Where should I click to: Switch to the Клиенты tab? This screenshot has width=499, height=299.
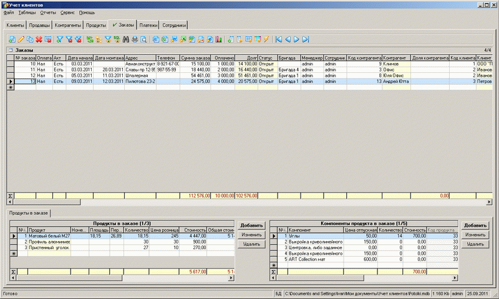[15, 26]
